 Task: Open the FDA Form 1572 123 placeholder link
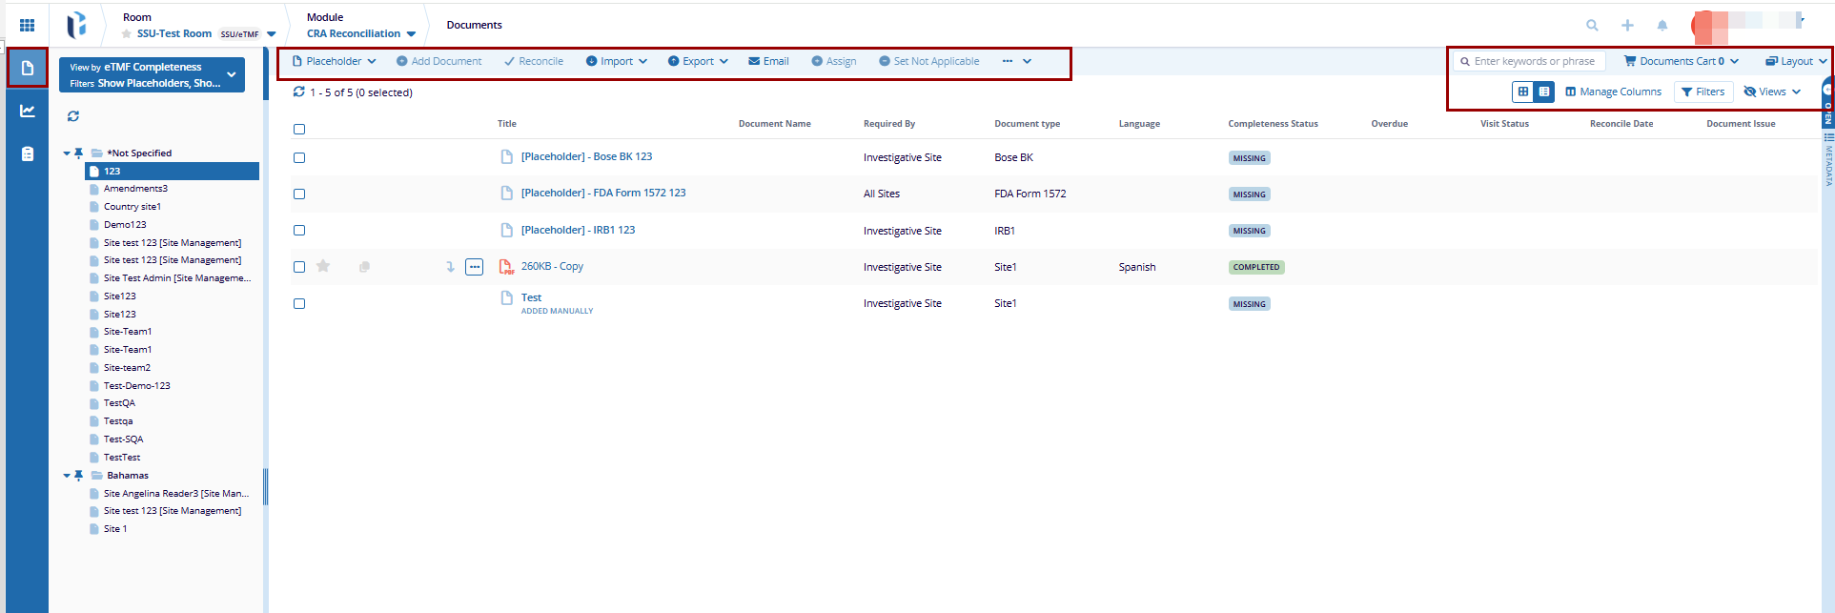click(x=602, y=193)
